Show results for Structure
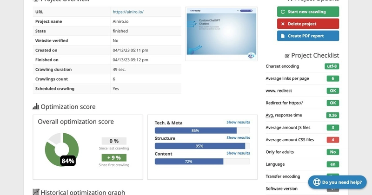The image size is (372, 195). click(238, 138)
